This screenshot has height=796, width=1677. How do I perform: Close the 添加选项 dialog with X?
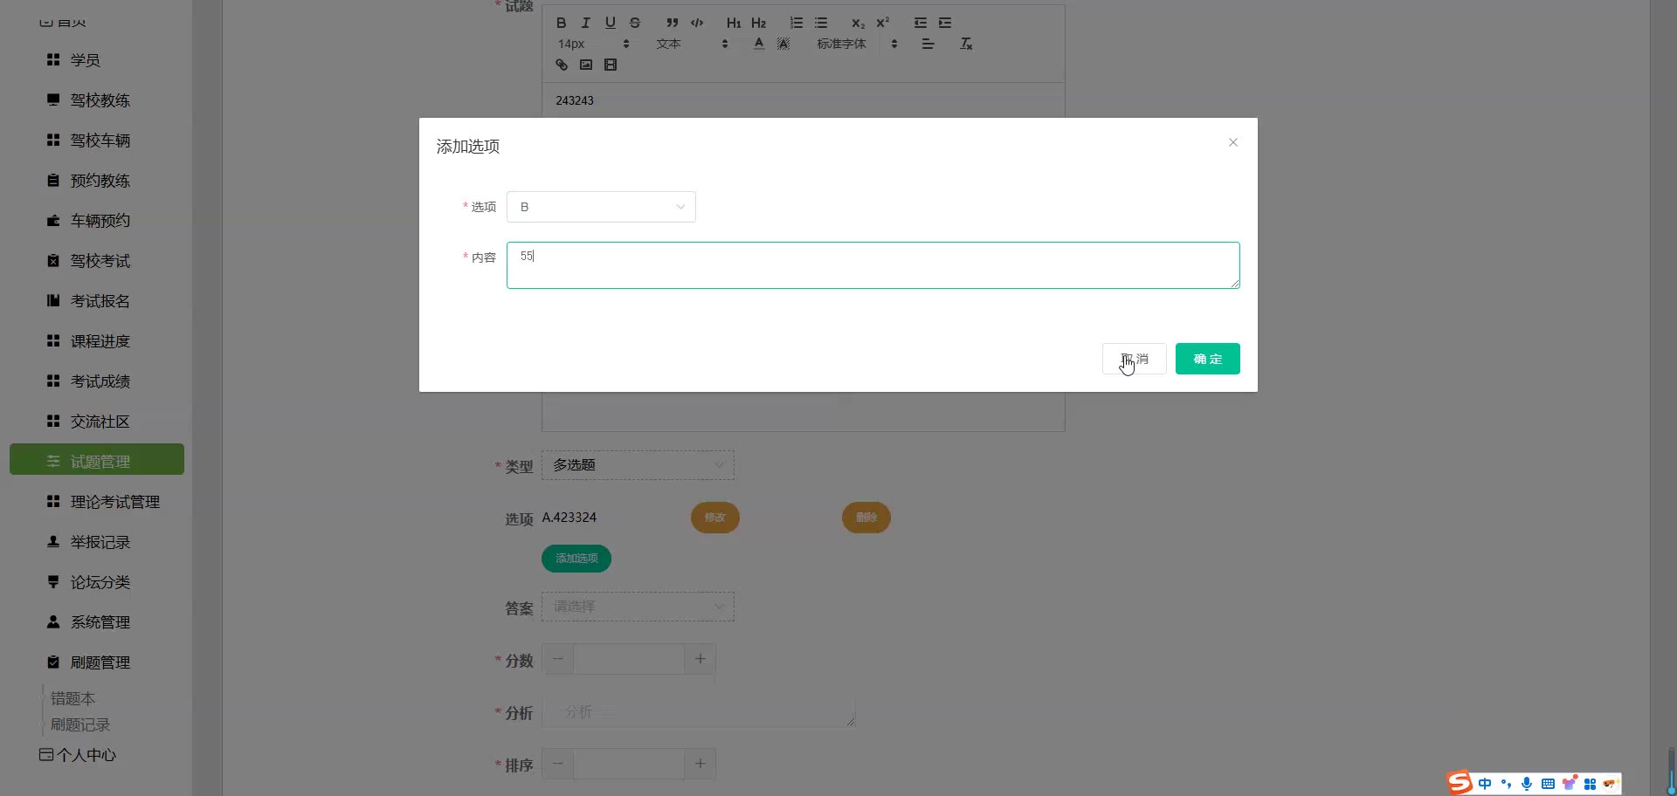(x=1232, y=142)
